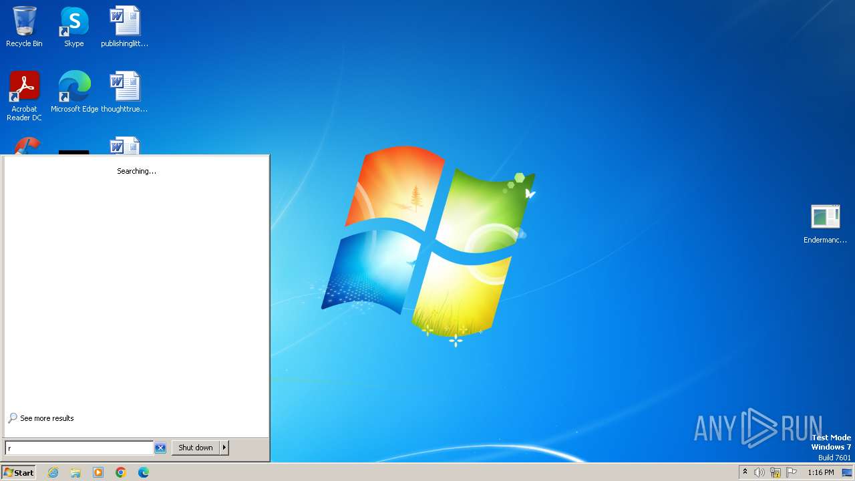This screenshot has width=855, height=481.
Task: Open Internet Explorer from the taskbar
Action: 53,472
